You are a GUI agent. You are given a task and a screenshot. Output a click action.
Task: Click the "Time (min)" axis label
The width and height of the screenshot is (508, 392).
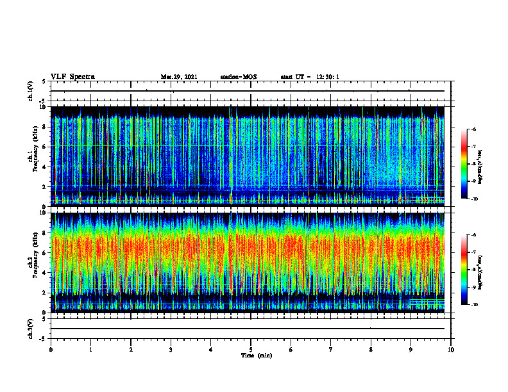[257, 355]
